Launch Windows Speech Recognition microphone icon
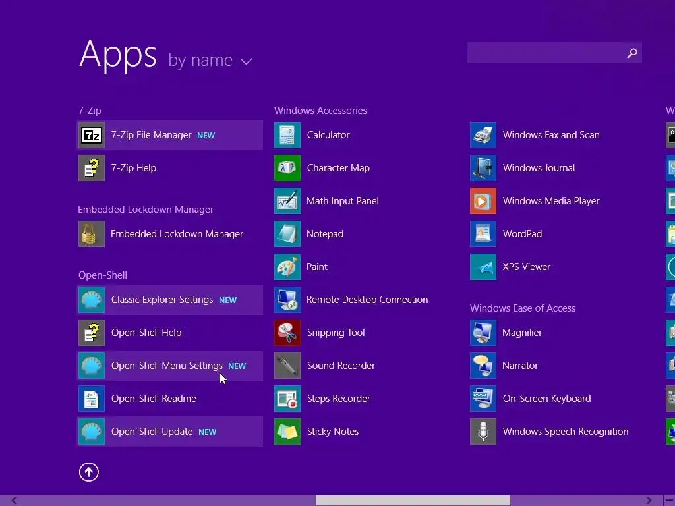 483,432
